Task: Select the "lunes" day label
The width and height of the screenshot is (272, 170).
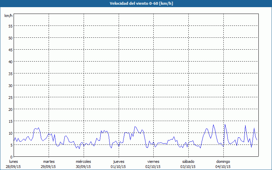Action: click(x=14, y=161)
